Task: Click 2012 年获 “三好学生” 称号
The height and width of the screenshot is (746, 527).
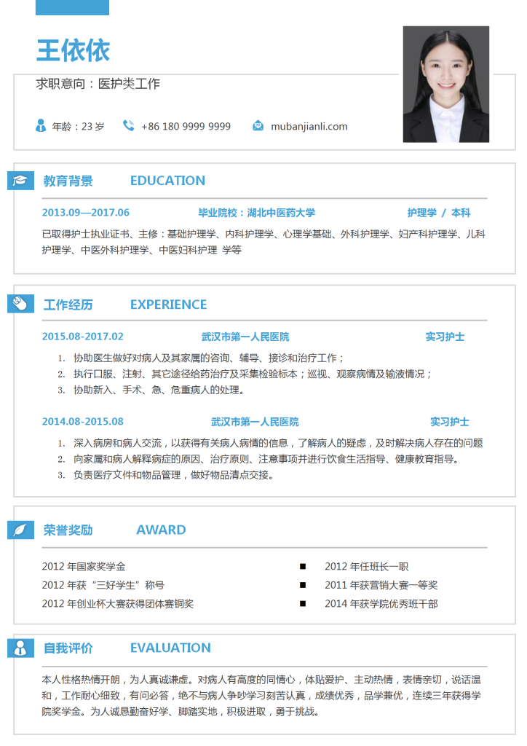Action: (x=103, y=585)
